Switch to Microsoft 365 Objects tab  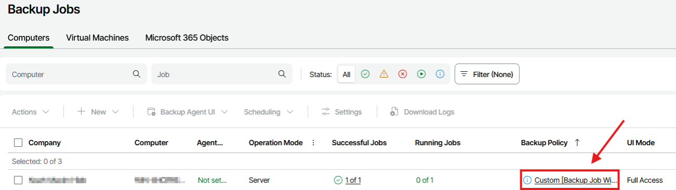tap(187, 37)
